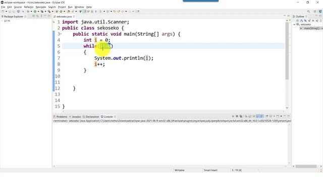Click the Open Type toolbar icon
This screenshot has height=181, width=323.
coord(69,12)
